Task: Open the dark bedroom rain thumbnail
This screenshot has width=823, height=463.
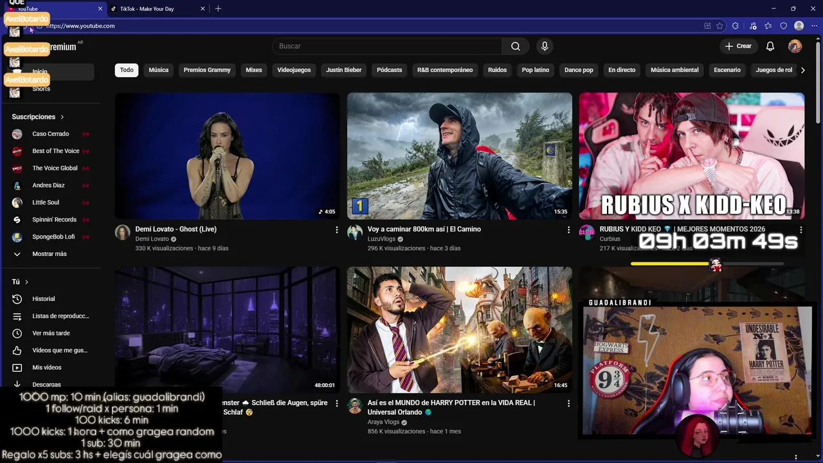Action: [x=228, y=330]
